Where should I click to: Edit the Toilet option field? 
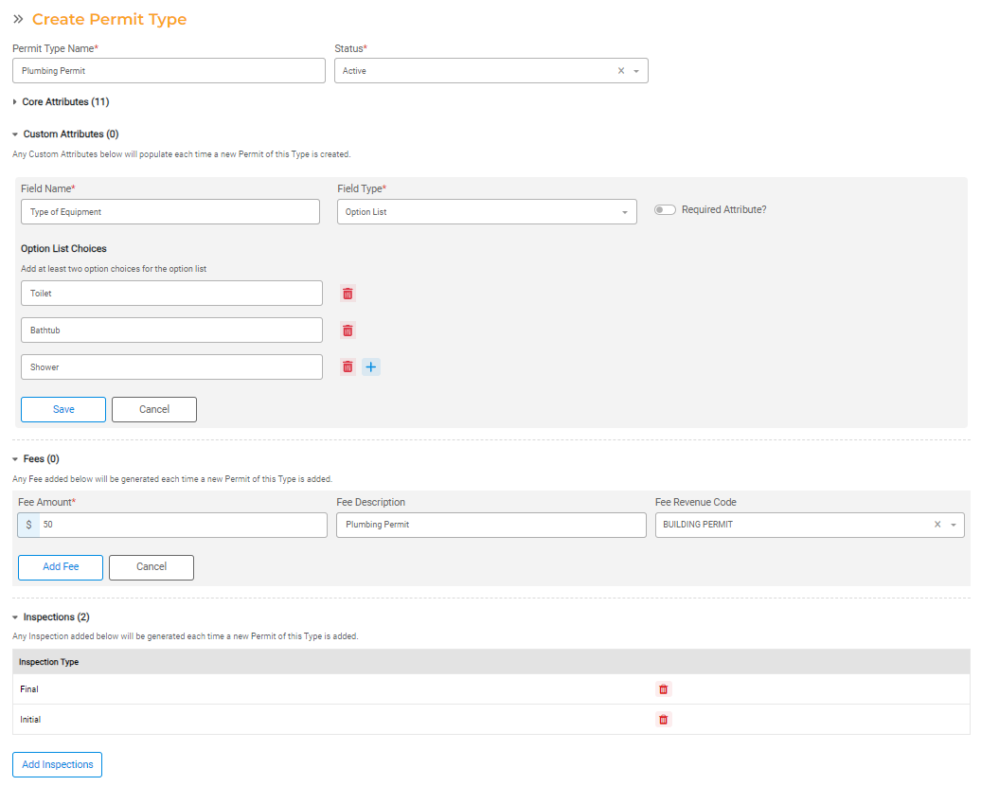[172, 294]
